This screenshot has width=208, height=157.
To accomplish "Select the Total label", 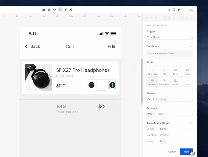I will pos(61,106).
